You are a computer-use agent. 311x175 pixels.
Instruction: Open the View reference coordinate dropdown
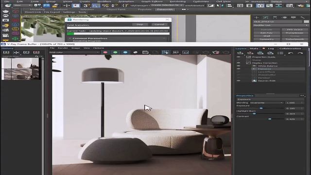[x=22, y=5]
